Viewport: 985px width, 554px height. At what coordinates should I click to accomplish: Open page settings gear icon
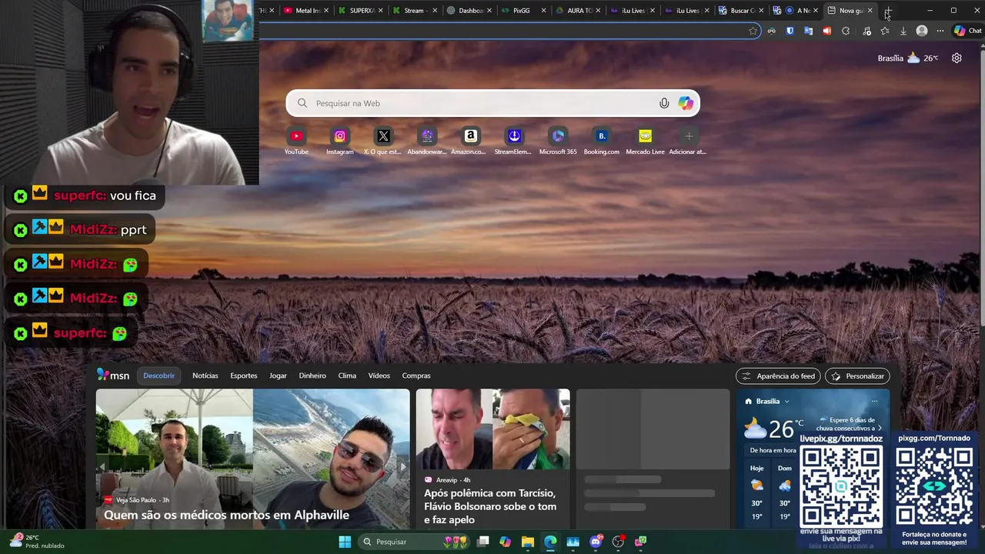point(957,58)
